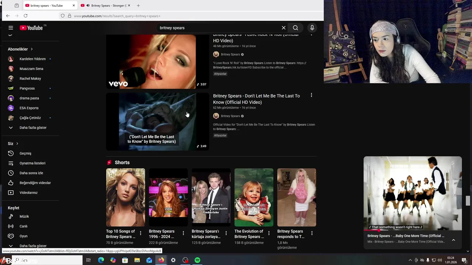Switch to the 'Britney Spears - Stronger' tab
This screenshot has height=265, width=472.
106,6
